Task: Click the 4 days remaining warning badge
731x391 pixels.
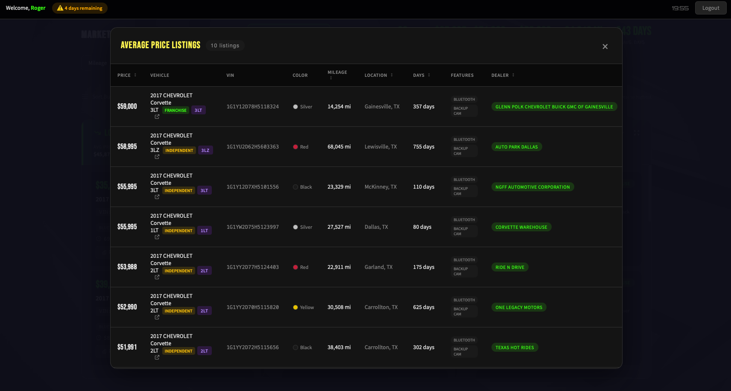Action: pyautogui.click(x=80, y=8)
